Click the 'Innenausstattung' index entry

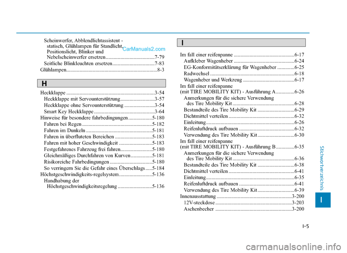click(242, 196)
